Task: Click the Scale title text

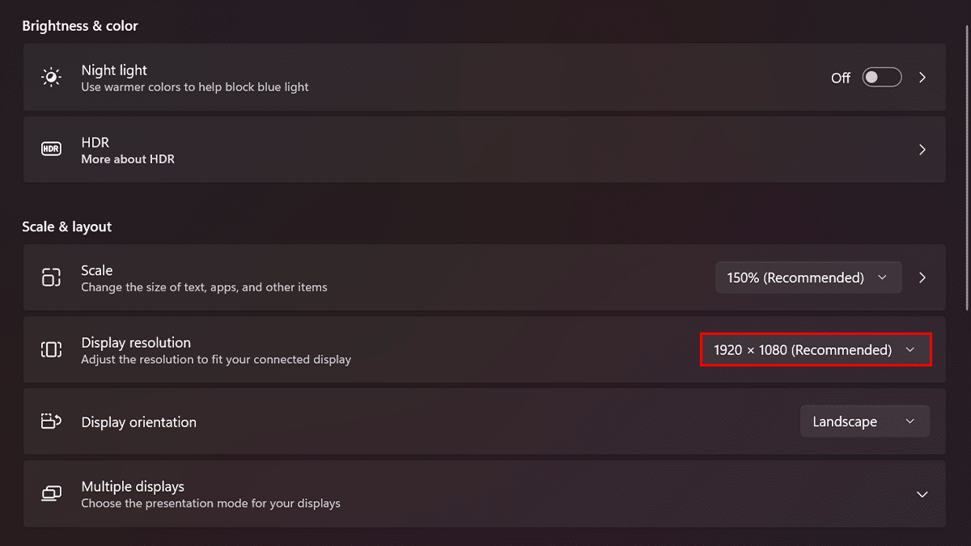Action: pyautogui.click(x=96, y=270)
